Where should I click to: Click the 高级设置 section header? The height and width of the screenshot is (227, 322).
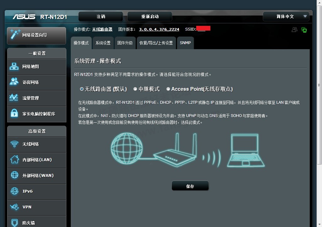(x=37, y=131)
